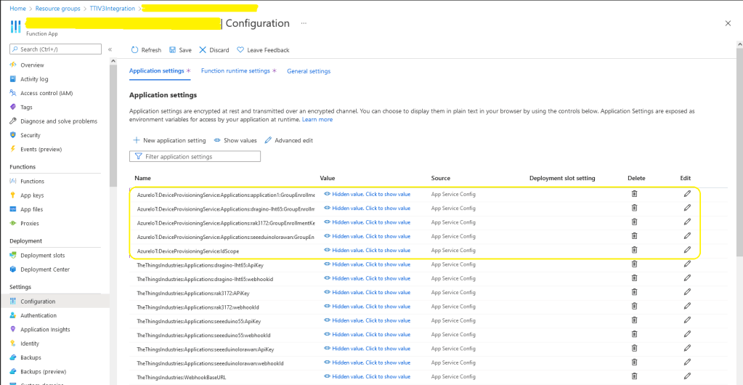Click the Resource groups breadcrumb link
The image size is (743, 385).
[53, 8]
